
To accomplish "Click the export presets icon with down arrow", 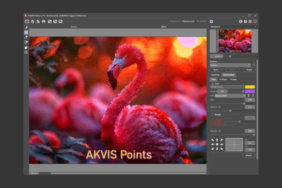I will 55,21.
